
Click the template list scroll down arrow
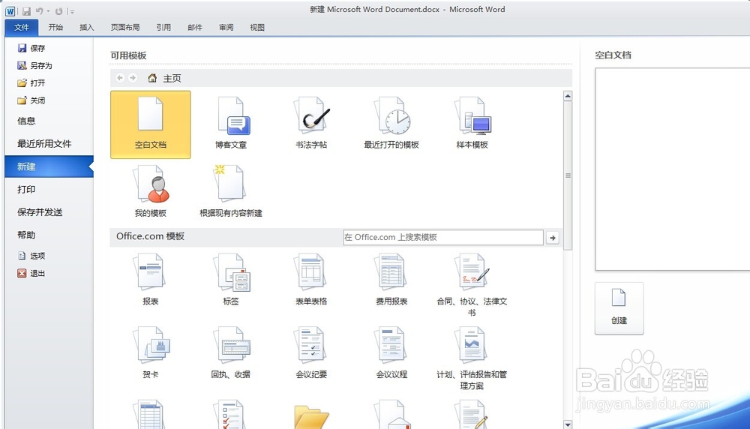pyautogui.click(x=568, y=424)
